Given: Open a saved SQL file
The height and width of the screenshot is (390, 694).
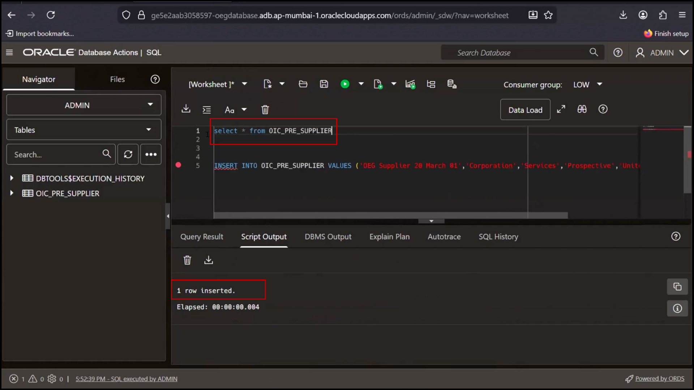Looking at the screenshot, I should pyautogui.click(x=303, y=84).
